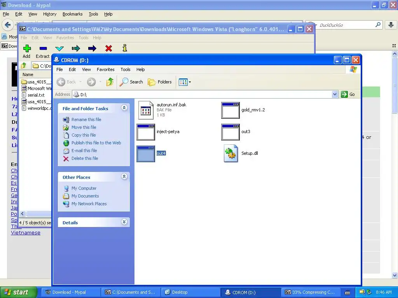Collapse the Other Places panel
Viewport: 398px width, 298px height.
point(124,177)
